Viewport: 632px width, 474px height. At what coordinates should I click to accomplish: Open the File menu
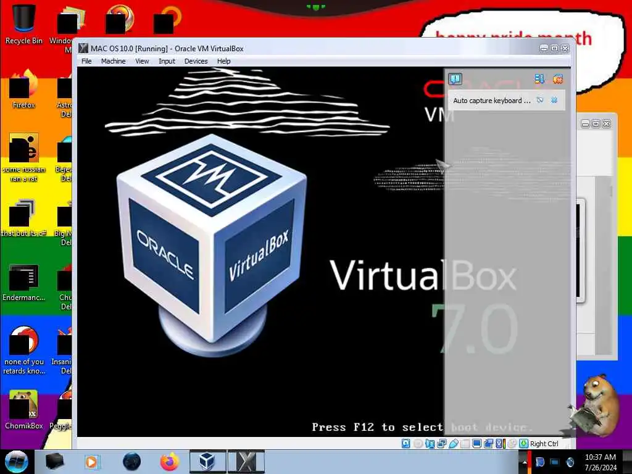[x=86, y=61]
